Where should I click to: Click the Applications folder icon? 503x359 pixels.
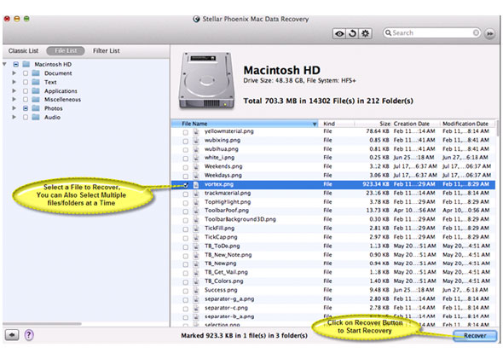(x=36, y=90)
